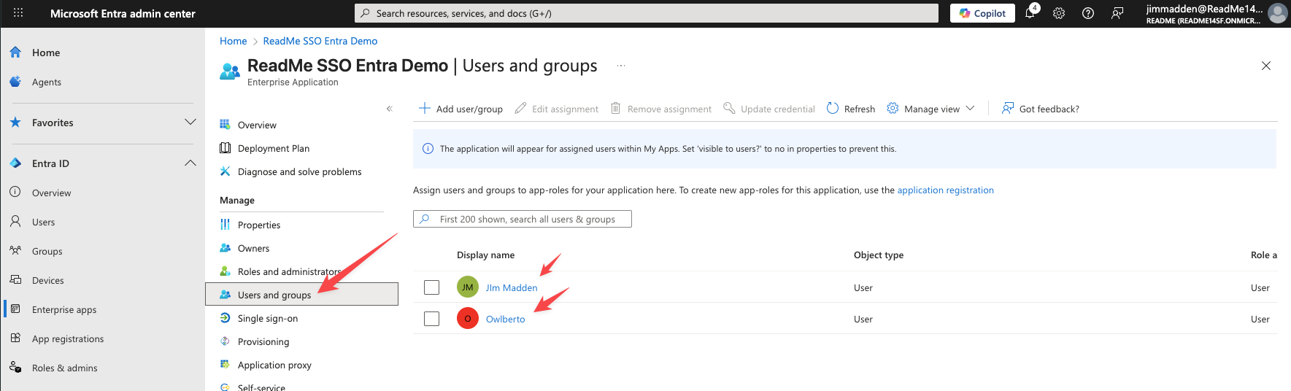Click the Home breadcrumb link
This screenshot has width=1291, height=391.
tap(234, 41)
